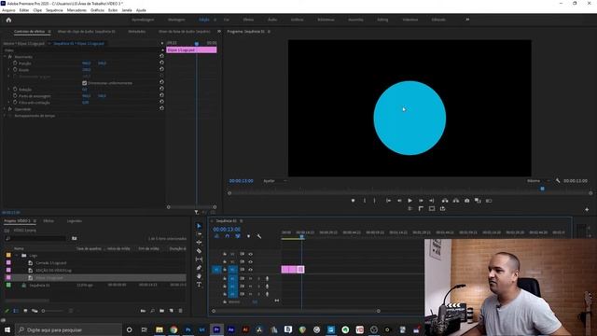Open the Program monitor button editor plus
Viewport: 597px width, 336px height.
587,209
